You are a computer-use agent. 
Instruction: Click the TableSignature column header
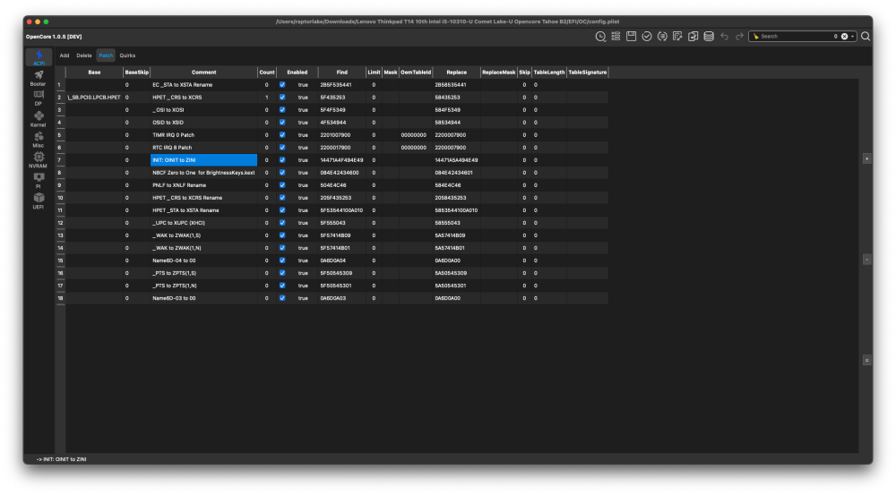(x=588, y=73)
